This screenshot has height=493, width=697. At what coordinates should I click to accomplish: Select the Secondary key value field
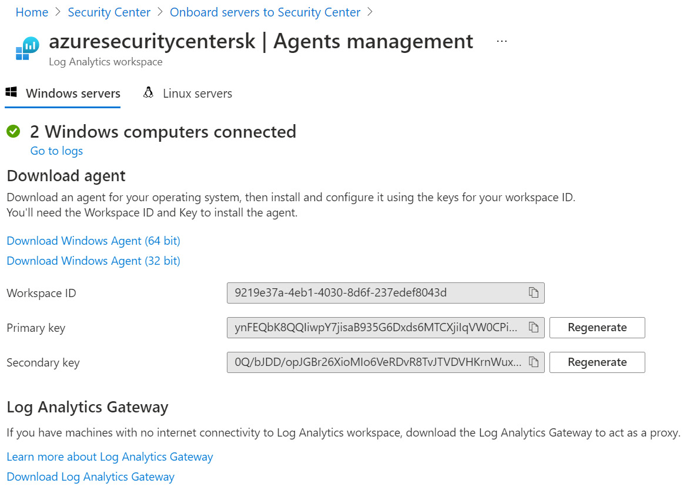(386, 362)
